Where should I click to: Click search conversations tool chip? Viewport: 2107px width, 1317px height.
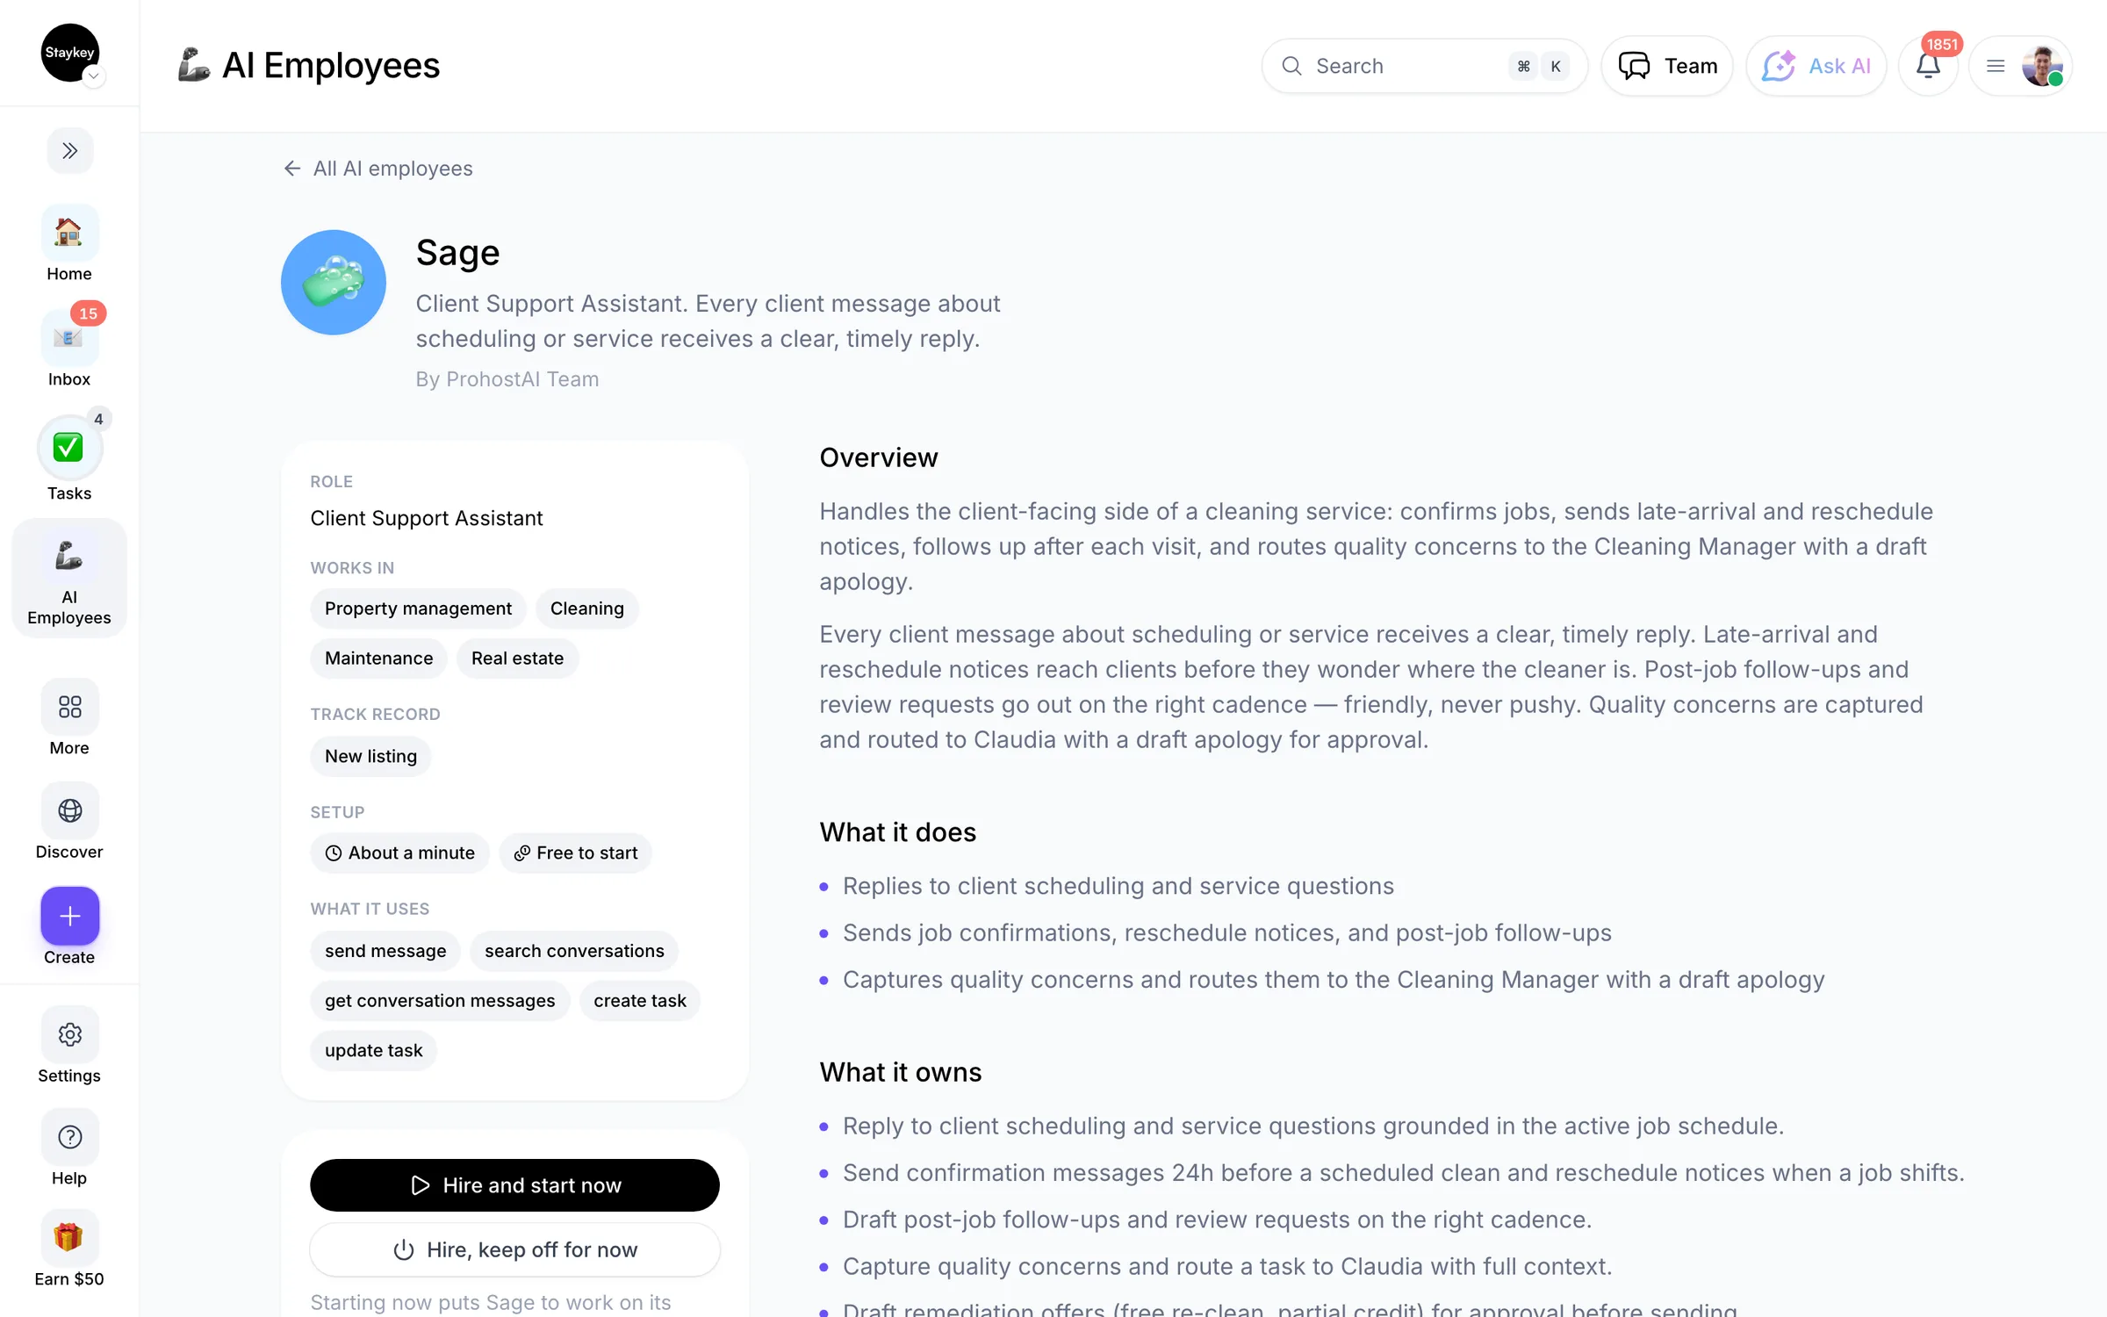click(x=574, y=951)
